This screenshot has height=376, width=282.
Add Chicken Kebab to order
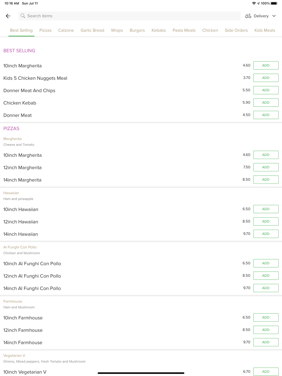(x=266, y=103)
